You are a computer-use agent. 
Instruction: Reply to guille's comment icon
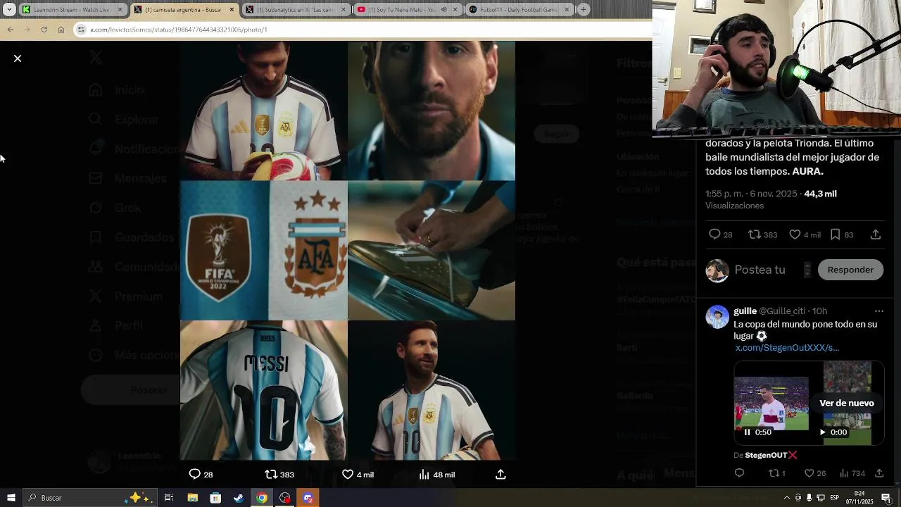click(739, 473)
